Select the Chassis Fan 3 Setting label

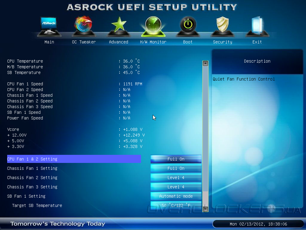pos(32,187)
